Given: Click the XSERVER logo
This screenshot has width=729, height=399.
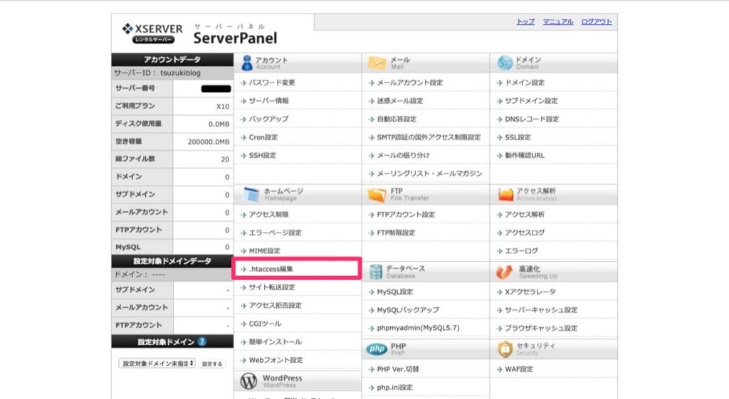Looking at the screenshot, I should click(x=152, y=33).
